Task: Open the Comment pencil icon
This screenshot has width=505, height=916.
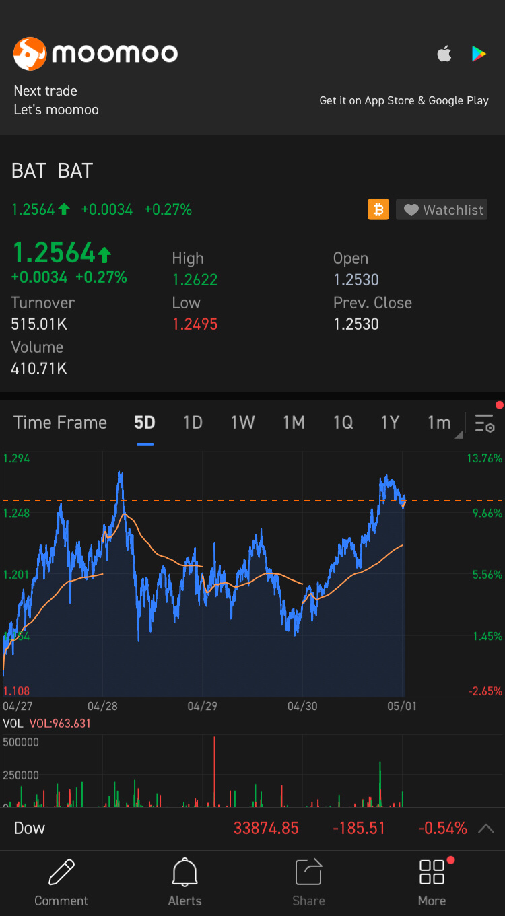Action: (61, 872)
